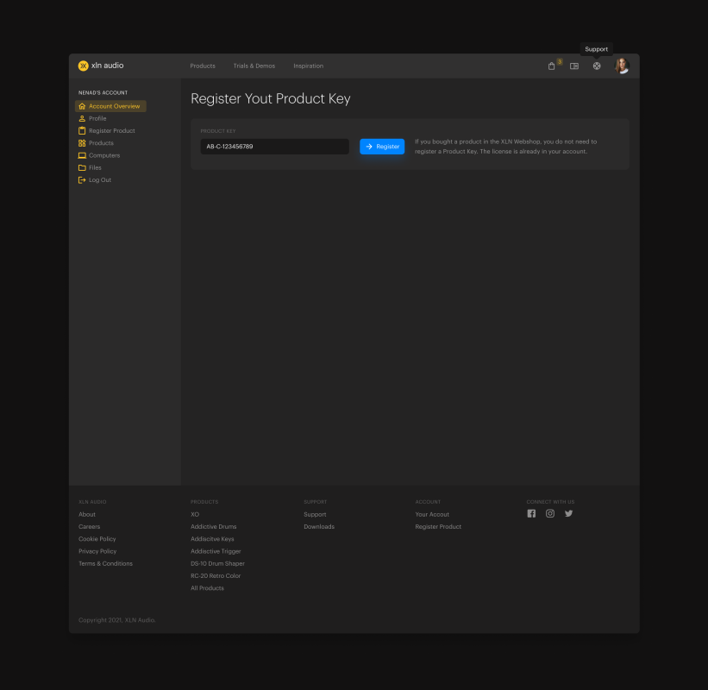Click the wallet icon in header
The image size is (708, 690).
[x=574, y=66]
